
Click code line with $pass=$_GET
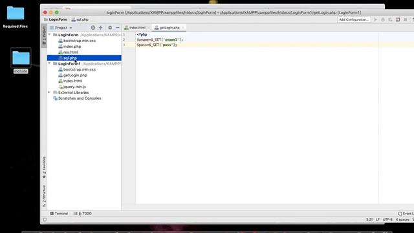point(157,45)
